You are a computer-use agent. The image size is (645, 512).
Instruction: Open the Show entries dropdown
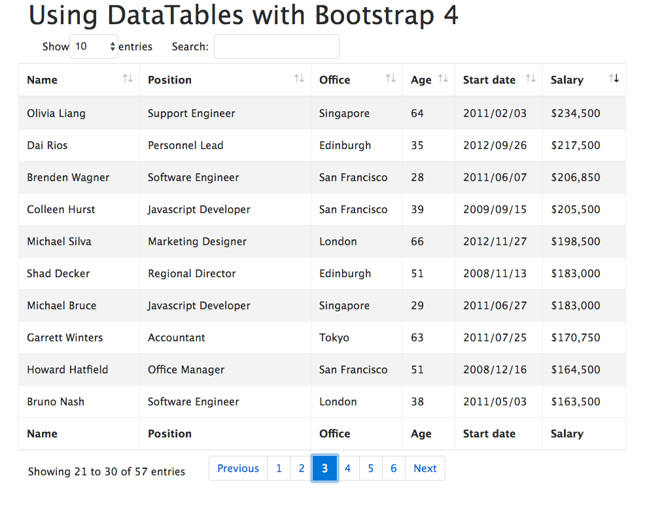[94, 46]
